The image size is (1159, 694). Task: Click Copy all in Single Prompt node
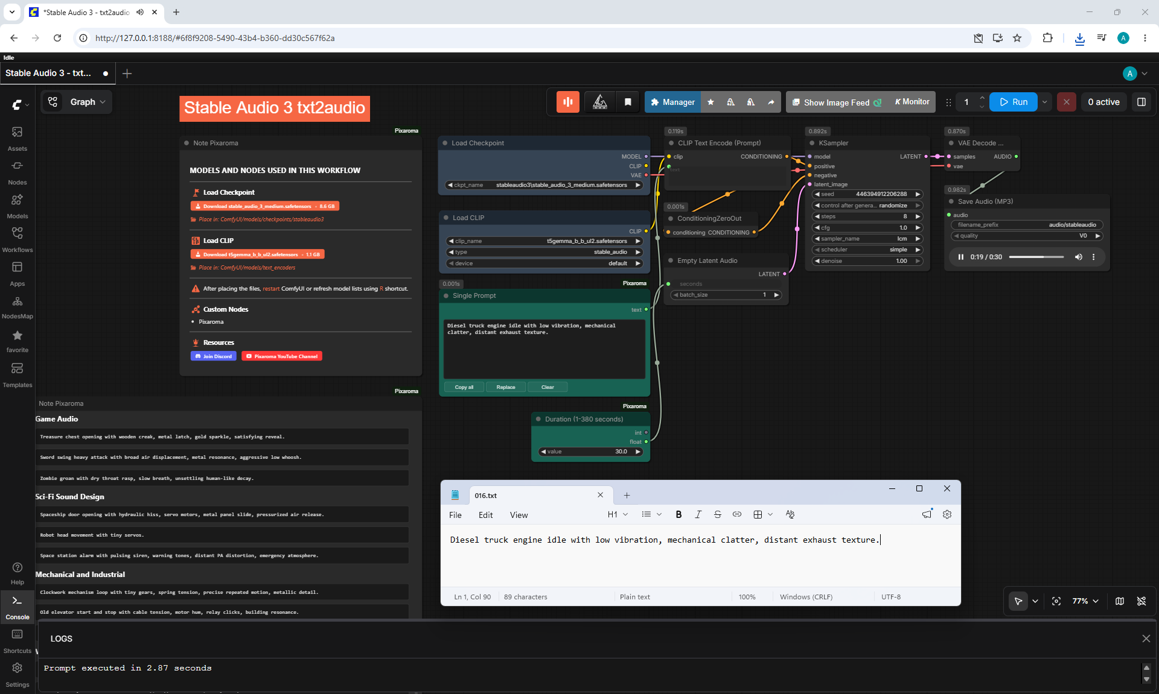tap(464, 387)
